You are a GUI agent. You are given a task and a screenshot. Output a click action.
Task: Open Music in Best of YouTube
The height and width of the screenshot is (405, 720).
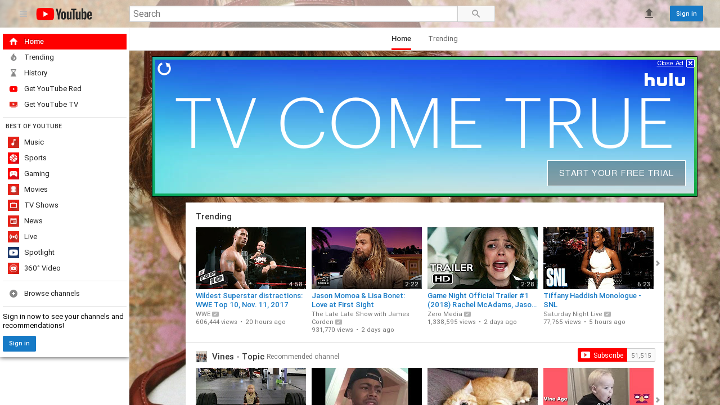tap(65, 142)
